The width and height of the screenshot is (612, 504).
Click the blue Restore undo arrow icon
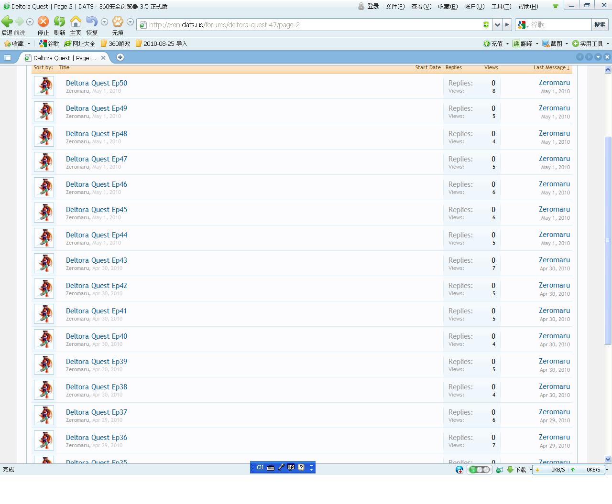(x=92, y=22)
